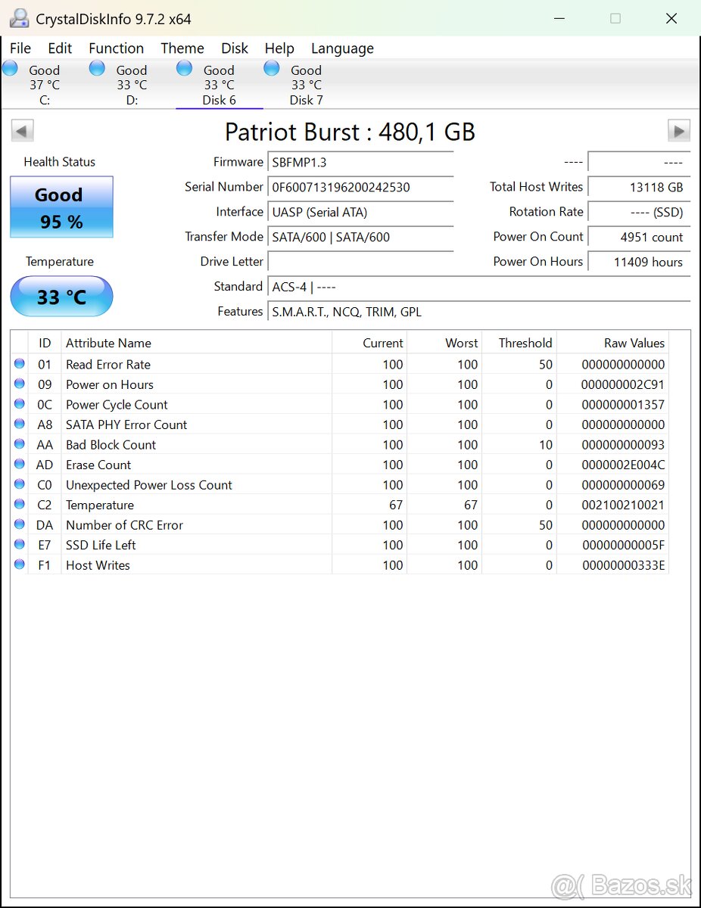
Task: Click the previous disk arrow button
Action: point(22,130)
